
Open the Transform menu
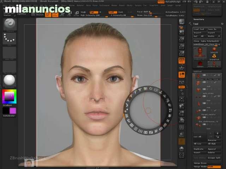click(154, 6)
